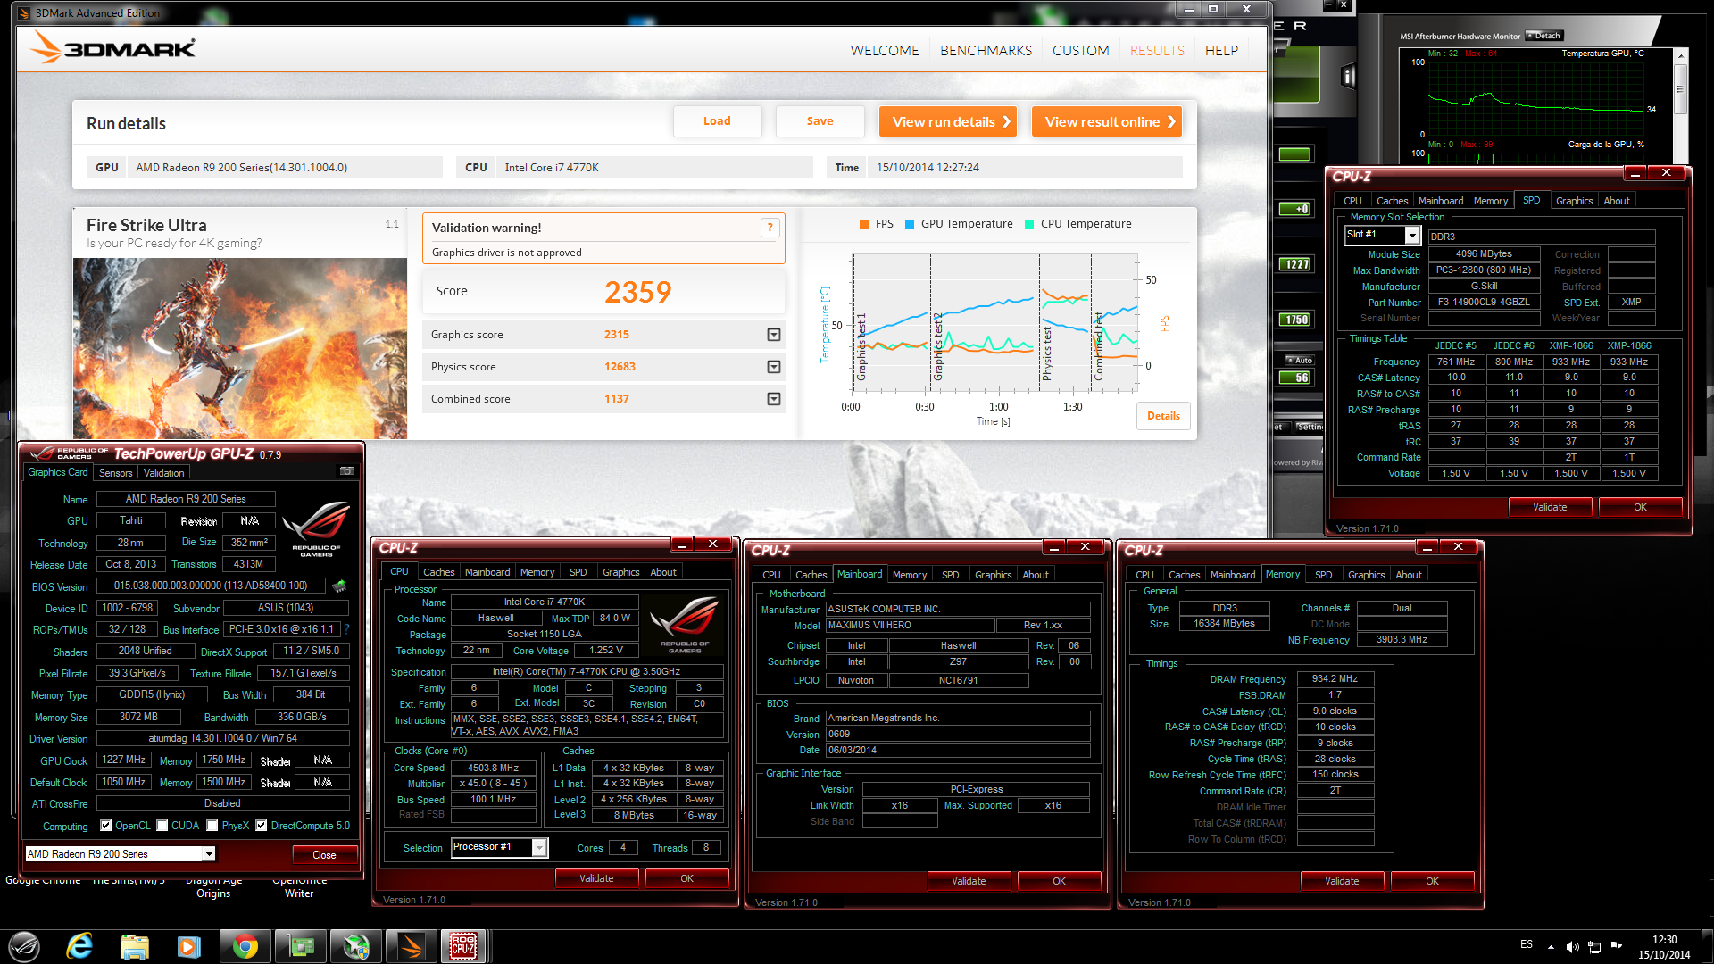Click the GPU-Z BIOS save chip icon

[339, 586]
